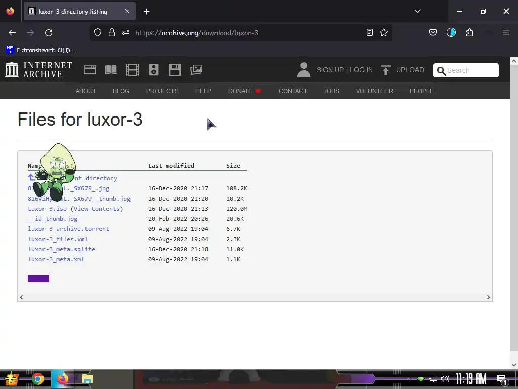The height and width of the screenshot is (389, 518).
Task: Show site security padlock info
Action: [x=112, y=32]
